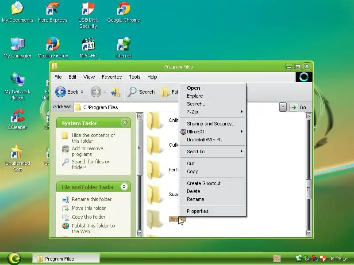Open My Network Places icon
Viewport: 354px width, 265px height.
click(17, 87)
